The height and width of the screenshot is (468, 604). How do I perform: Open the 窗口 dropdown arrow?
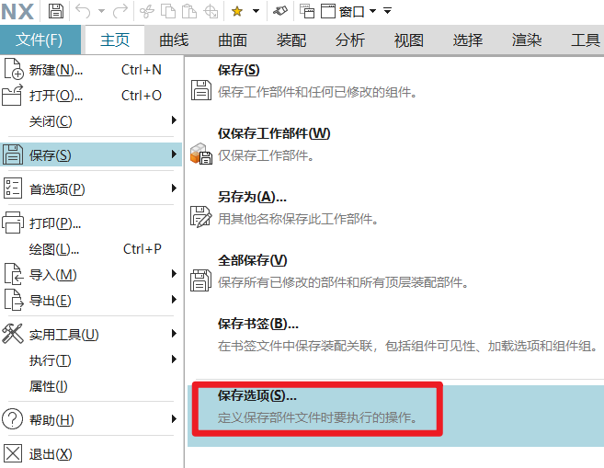(x=372, y=11)
